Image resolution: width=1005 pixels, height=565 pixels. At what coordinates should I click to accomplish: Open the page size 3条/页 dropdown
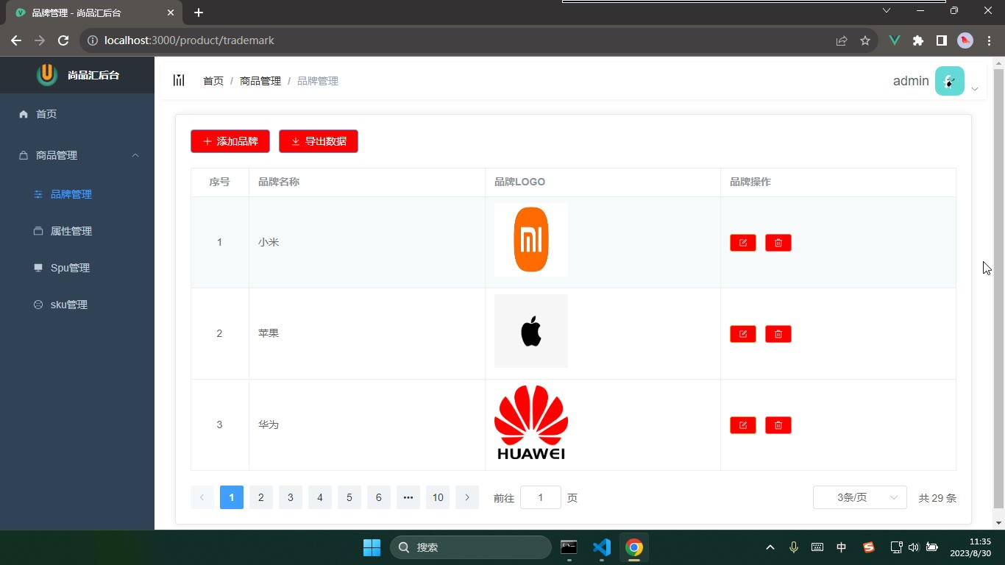pos(859,498)
